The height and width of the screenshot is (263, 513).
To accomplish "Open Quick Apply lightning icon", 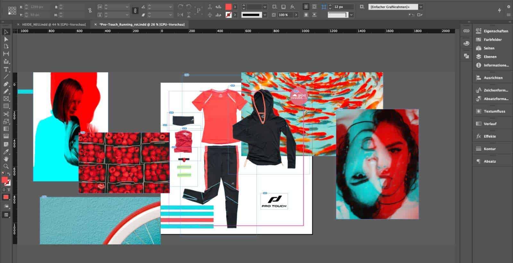I will (500, 11).
